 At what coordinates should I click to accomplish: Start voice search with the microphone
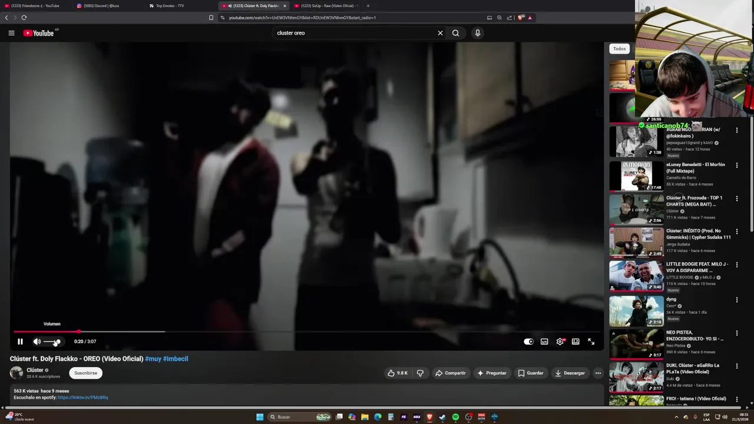478,33
